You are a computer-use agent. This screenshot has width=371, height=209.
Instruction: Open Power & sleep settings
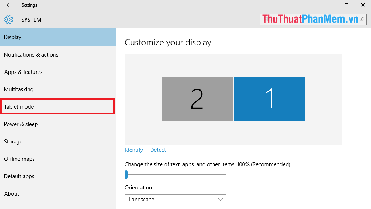pyautogui.click(x=21, y=124)
